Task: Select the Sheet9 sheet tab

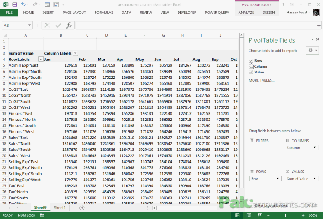Action: 40,208
